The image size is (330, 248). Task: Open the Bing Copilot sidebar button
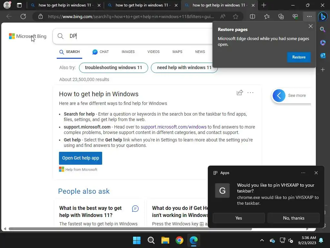[323, 16]
